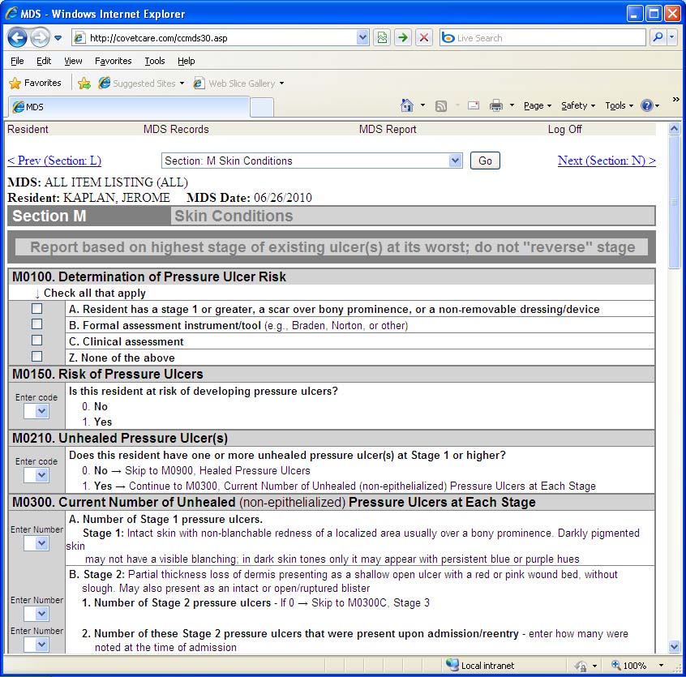Click the address bar page icon
This screenshot has height=677, width=686.
[79, 38]
